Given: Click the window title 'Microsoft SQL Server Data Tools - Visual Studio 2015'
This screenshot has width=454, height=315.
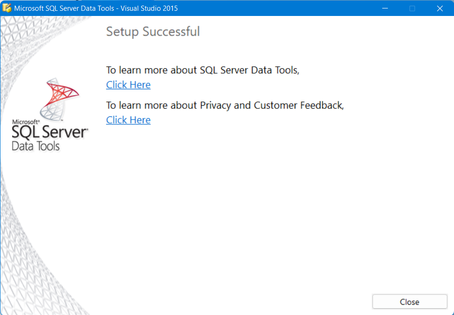Looking at the screenshot, I should pos(96,8).
